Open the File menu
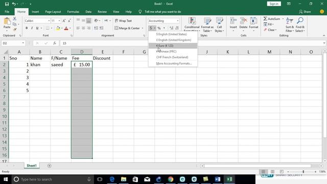The image size is (327, 184). (x=7, y=12)
